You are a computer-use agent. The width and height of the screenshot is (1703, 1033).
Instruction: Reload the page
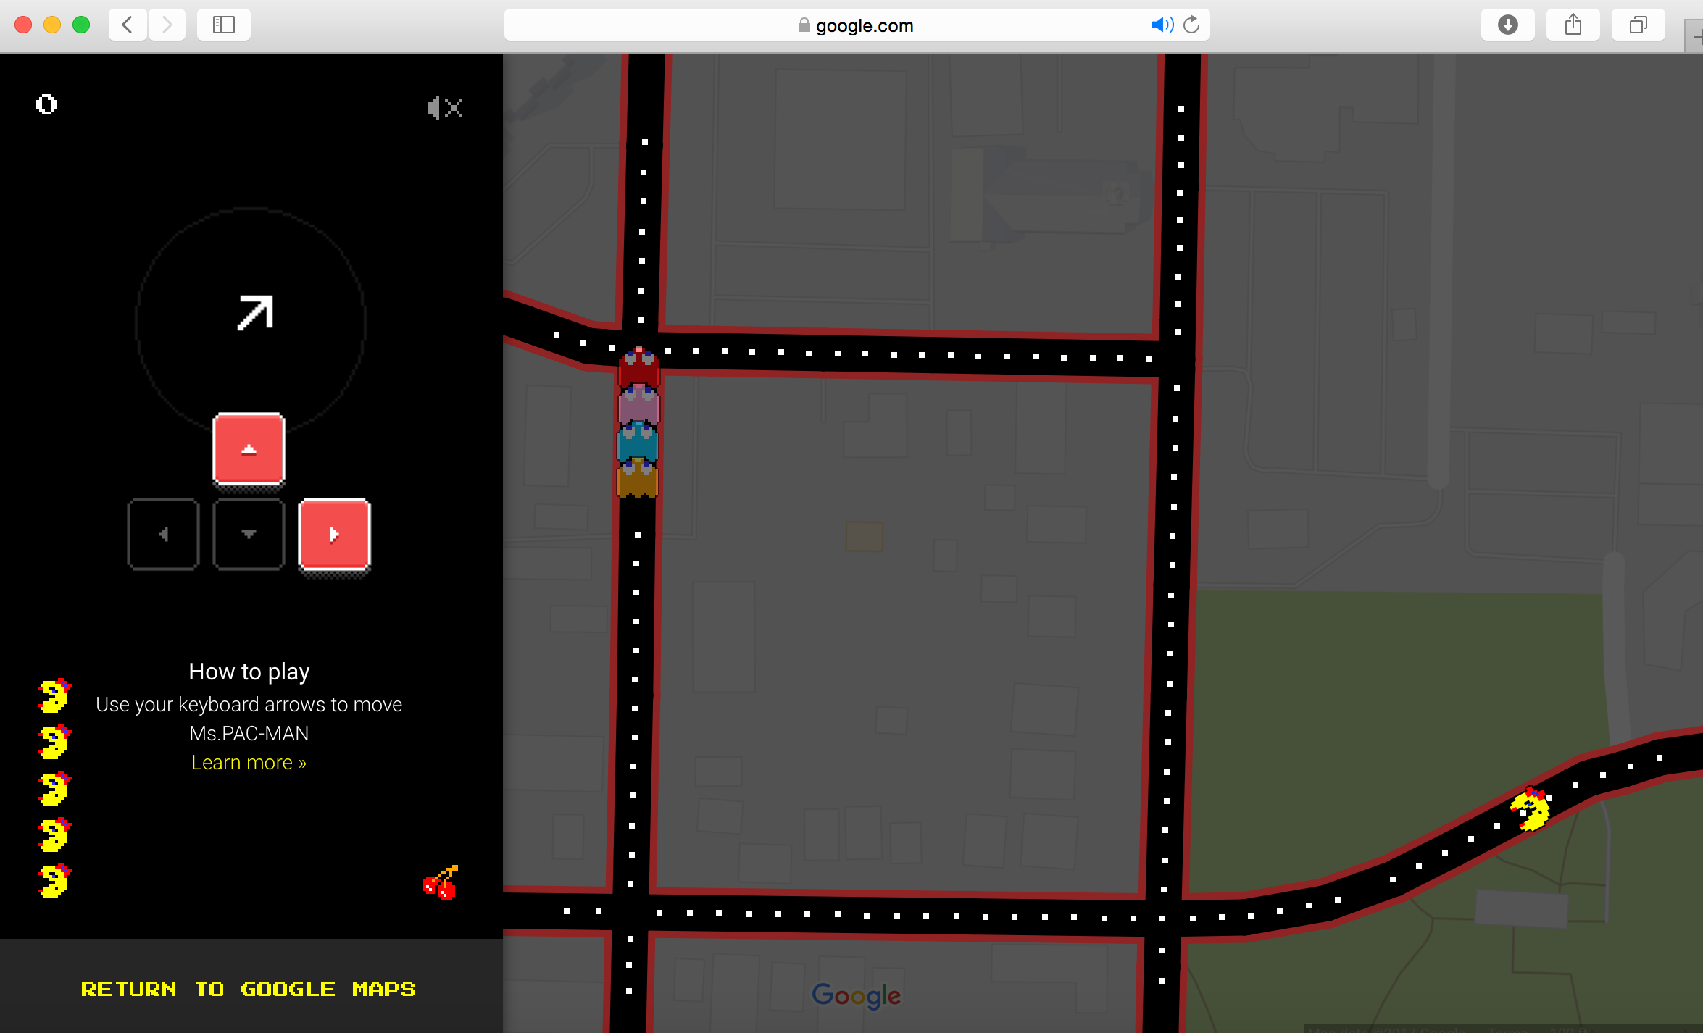[x=1191, y=25]
